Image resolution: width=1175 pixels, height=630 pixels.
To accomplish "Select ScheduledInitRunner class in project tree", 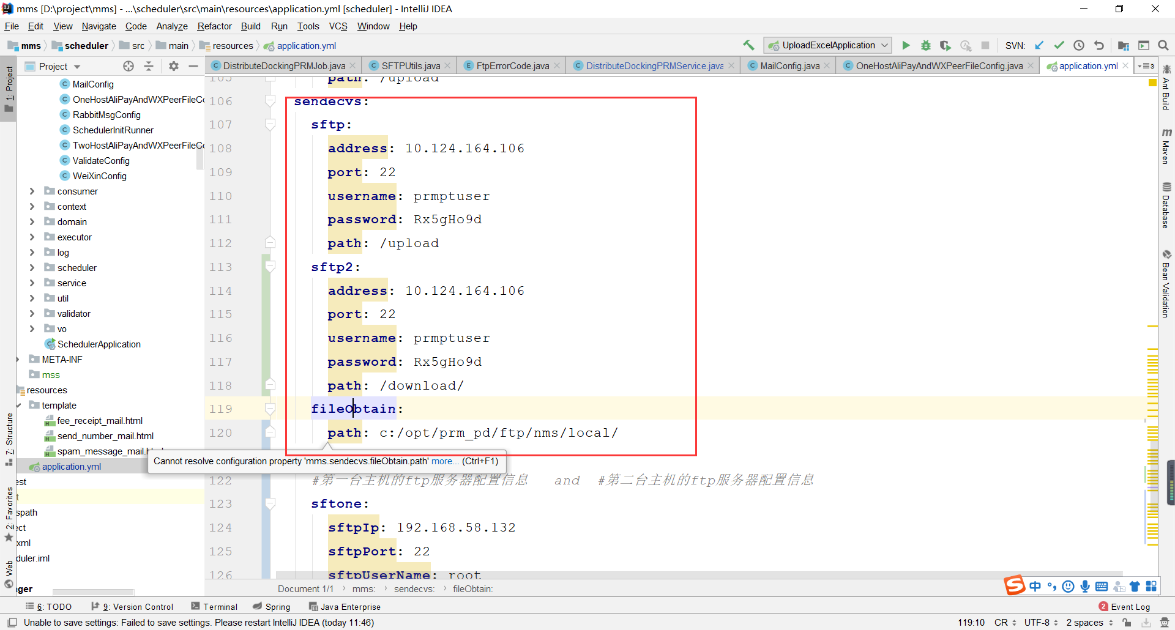I will 113,130.
